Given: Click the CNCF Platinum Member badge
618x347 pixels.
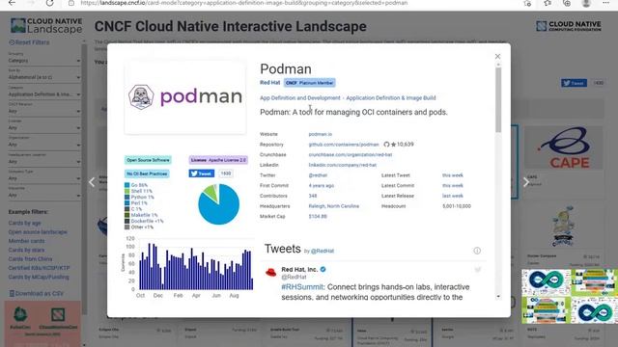Looking at the screenshot, I should (x=309, y=83).
